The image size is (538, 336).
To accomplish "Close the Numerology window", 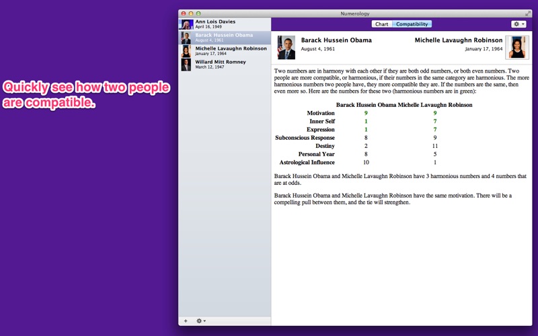I will click(184, 13).
